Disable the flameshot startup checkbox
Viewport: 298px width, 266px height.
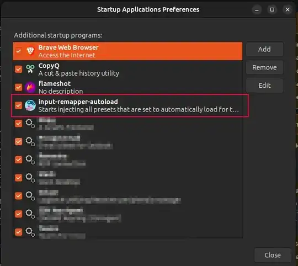coord(18,87)
